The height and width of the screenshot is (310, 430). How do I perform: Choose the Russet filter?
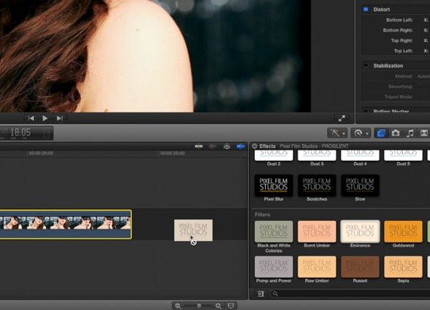pyautogui.click(x=360, y=267)
